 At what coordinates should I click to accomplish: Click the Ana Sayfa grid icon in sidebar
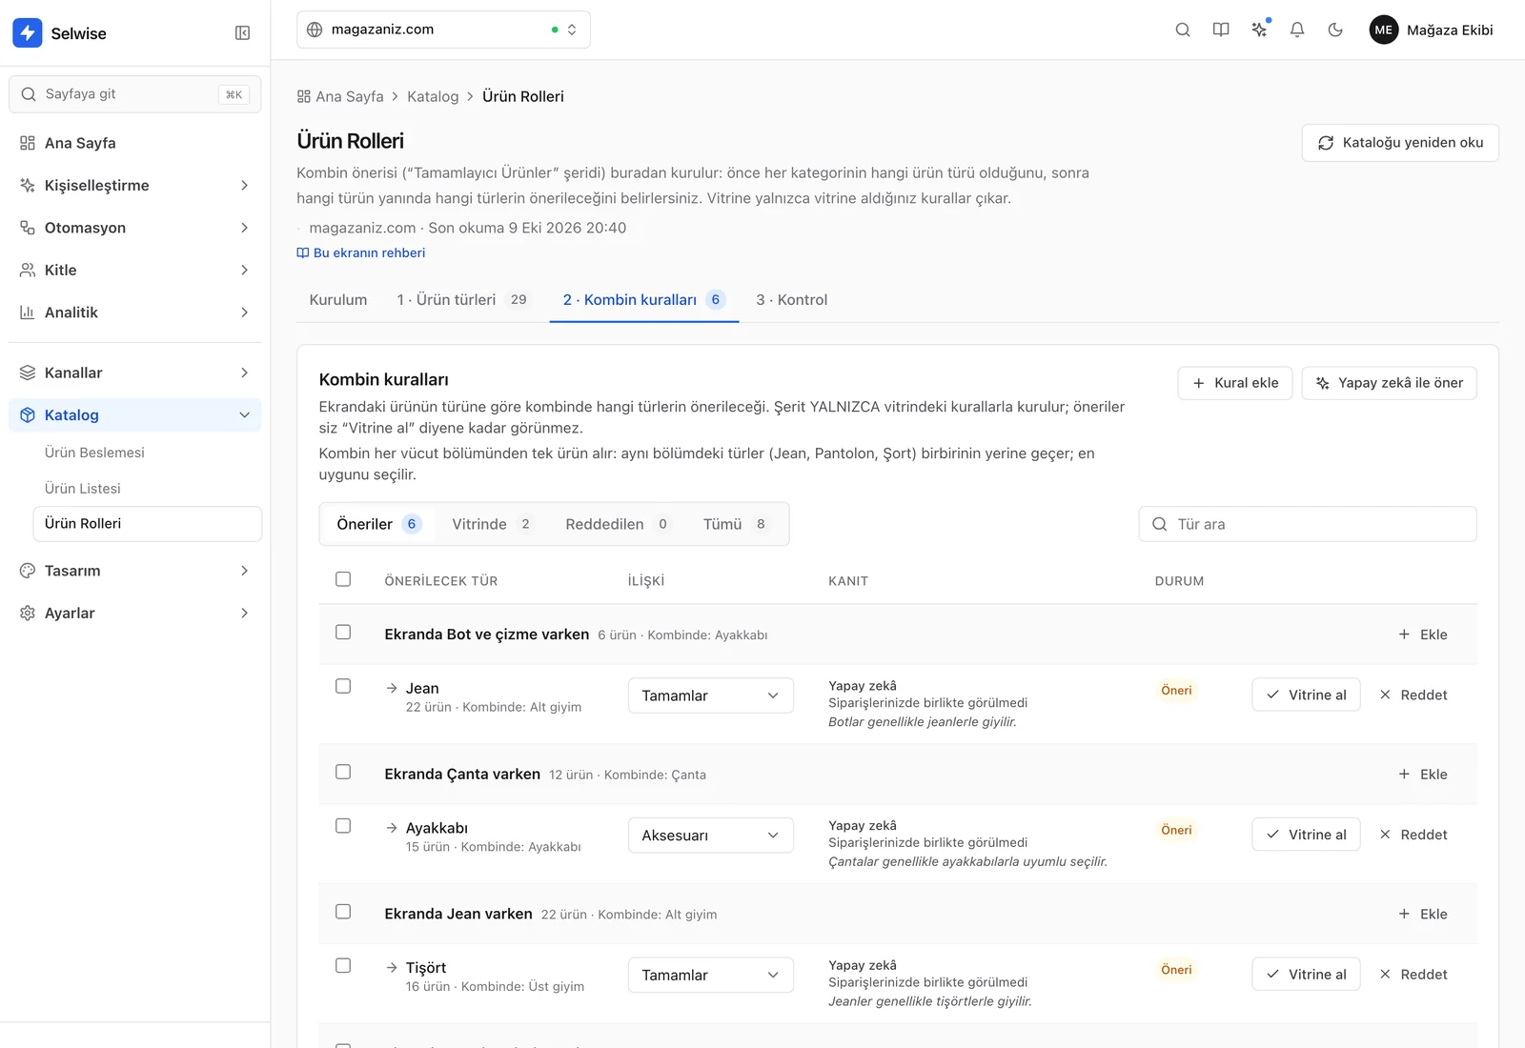coord(28,143)
